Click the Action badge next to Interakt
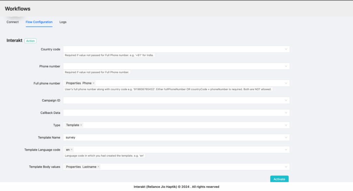 point(30,41)
